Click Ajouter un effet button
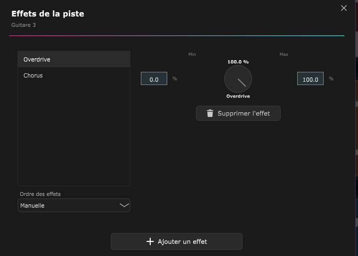Image resolution: width=358 pixels, height=256 pixels. click(x=177, y=241)
